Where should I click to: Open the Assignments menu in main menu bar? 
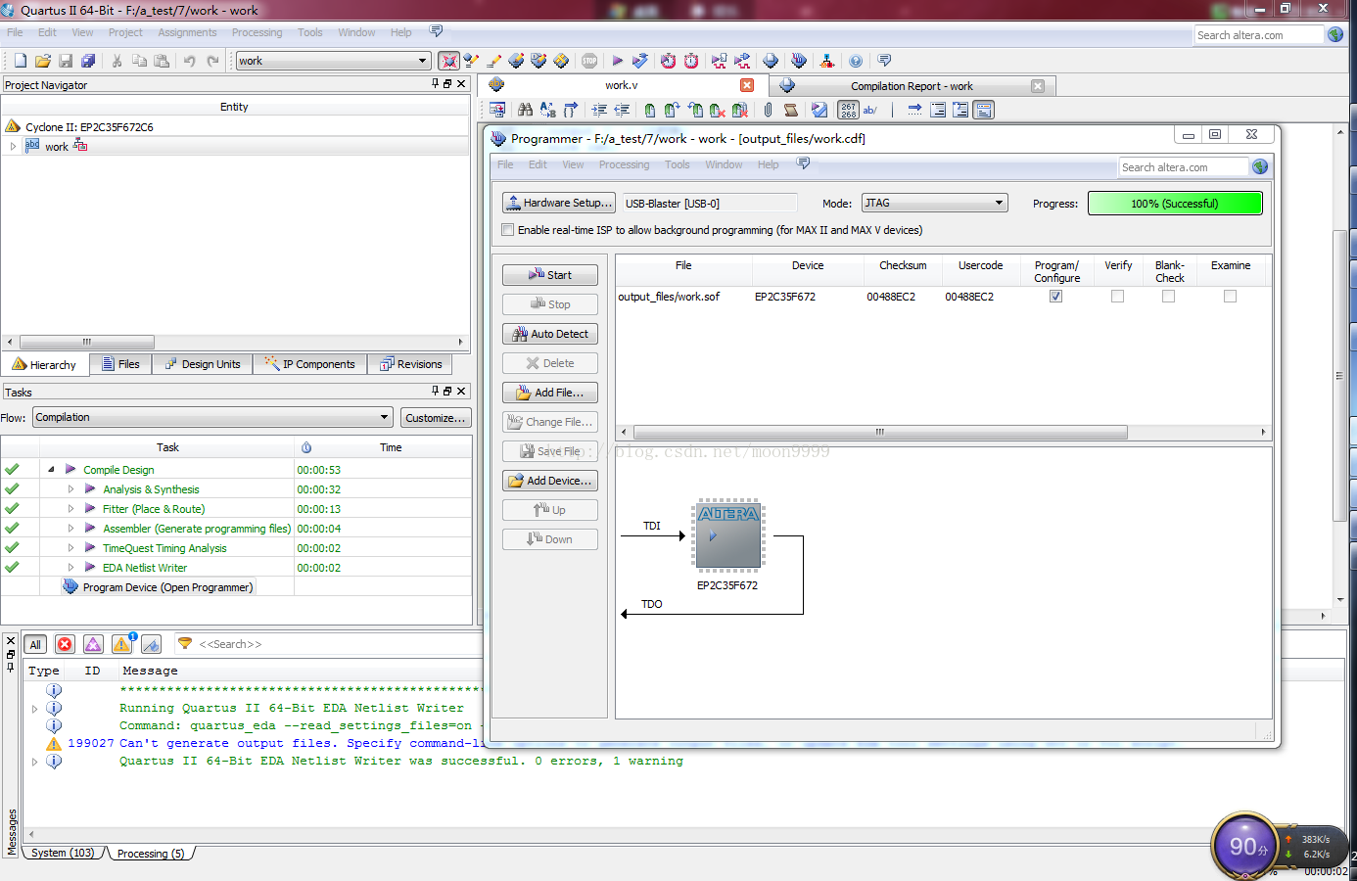[x=187, y=32]
